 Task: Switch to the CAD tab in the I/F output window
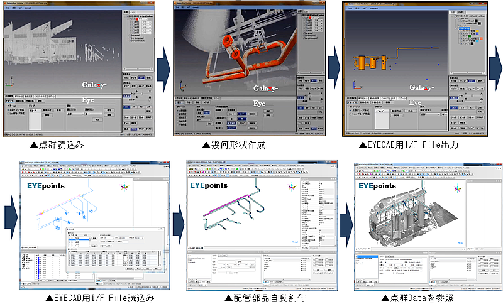461,12
